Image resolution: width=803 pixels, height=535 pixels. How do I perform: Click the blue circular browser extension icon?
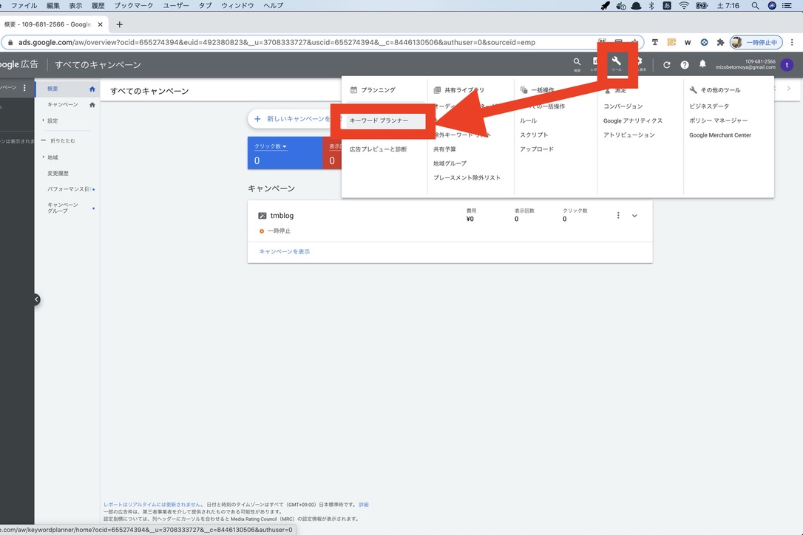point(704,43)
